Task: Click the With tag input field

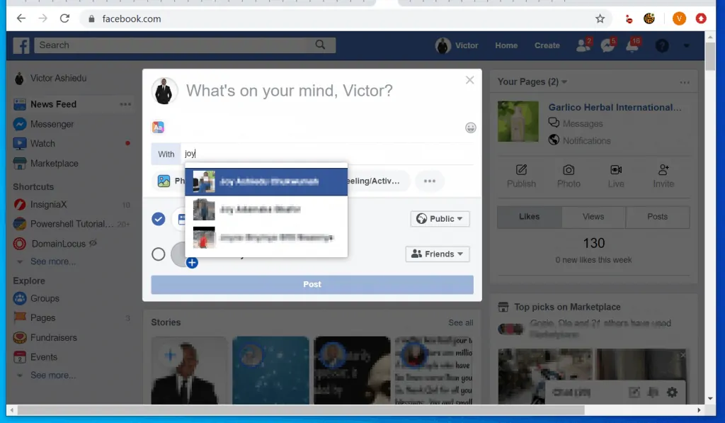Action: coord(327,154)
